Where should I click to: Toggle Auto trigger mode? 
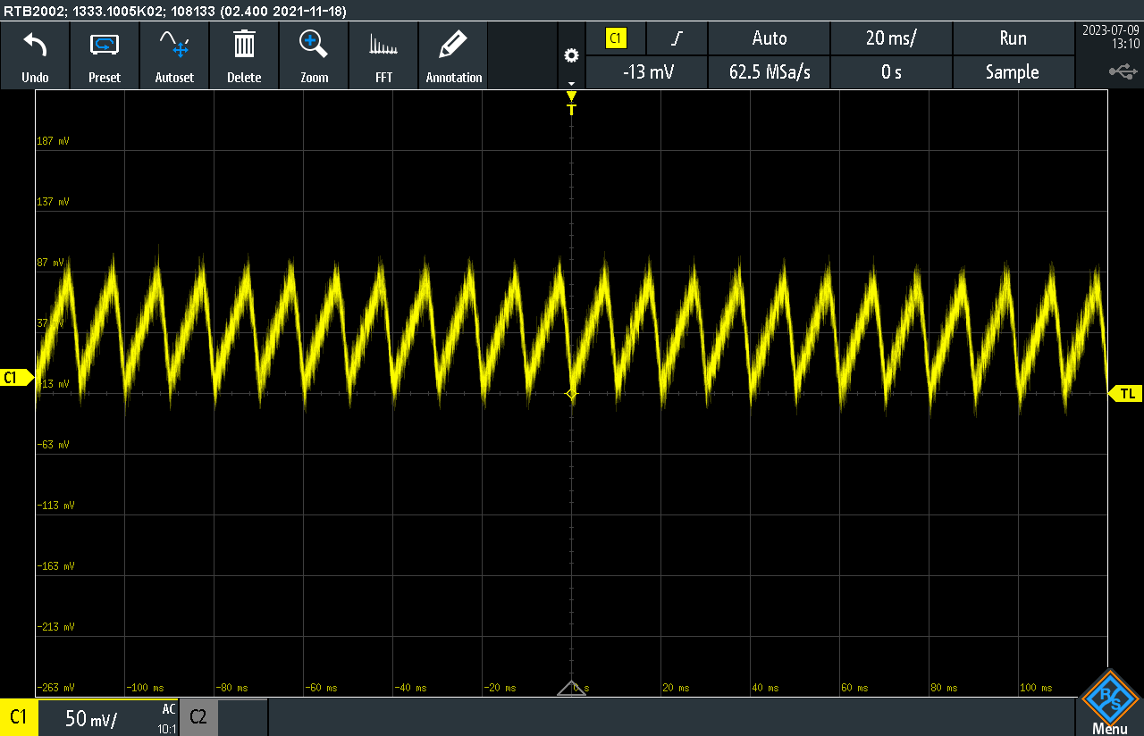(769, 38)
